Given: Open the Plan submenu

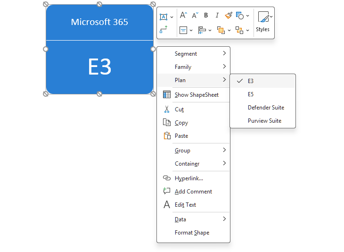Looking at the screenshot, I should [x=194, y=80].
